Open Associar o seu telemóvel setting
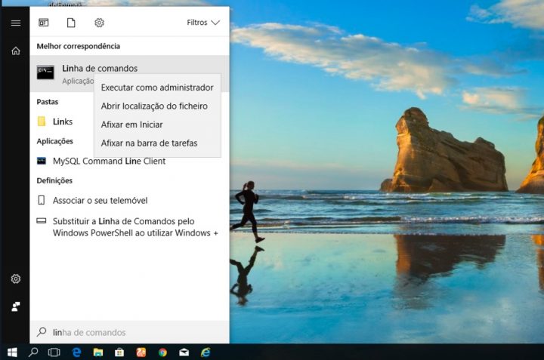The image size is (544, 360). (99, 200)
